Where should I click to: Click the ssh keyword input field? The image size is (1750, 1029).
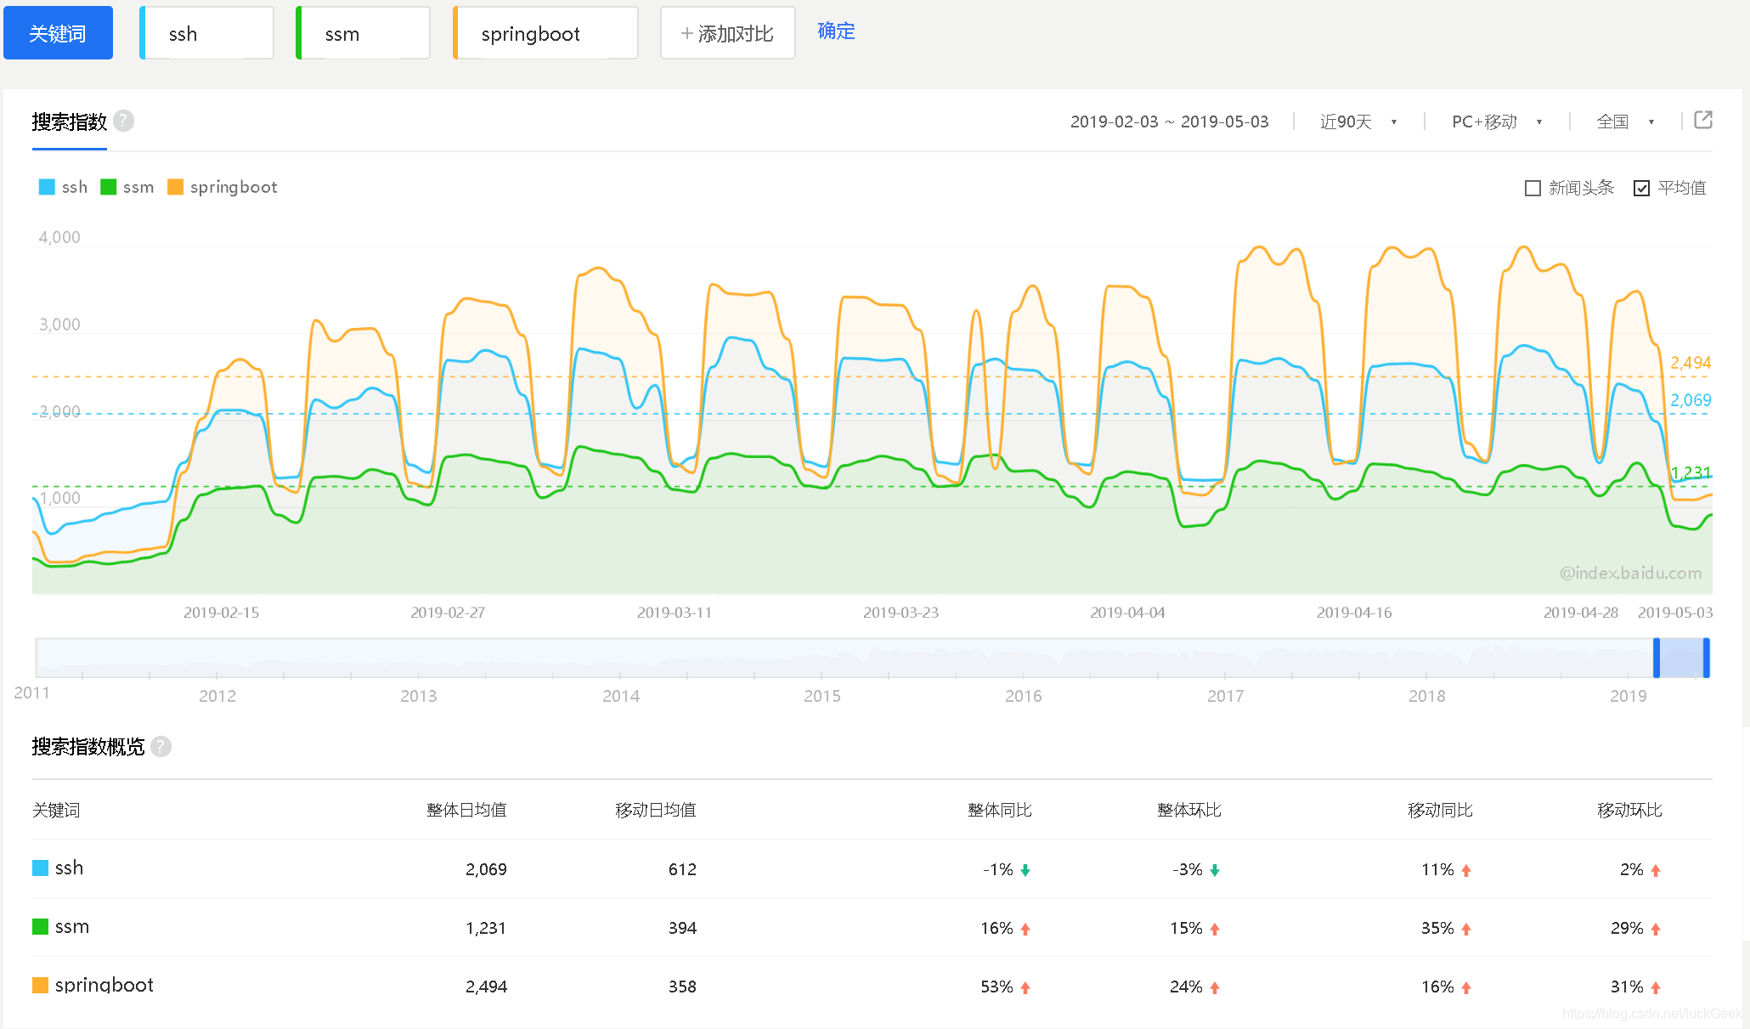206,33
